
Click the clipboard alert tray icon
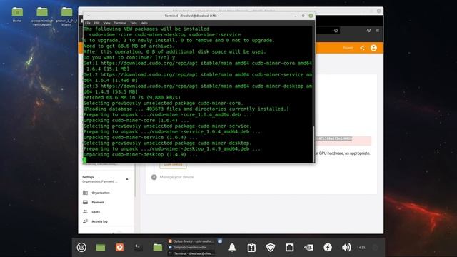pos(251,248)
